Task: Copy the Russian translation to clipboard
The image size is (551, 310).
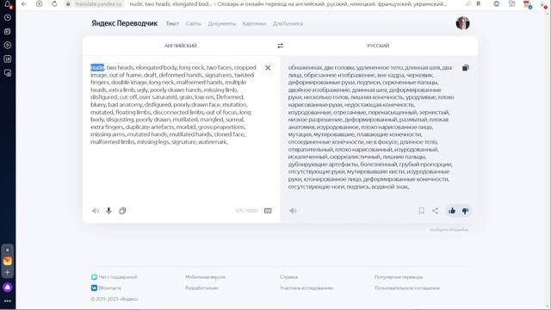Action: pos(466,67)
